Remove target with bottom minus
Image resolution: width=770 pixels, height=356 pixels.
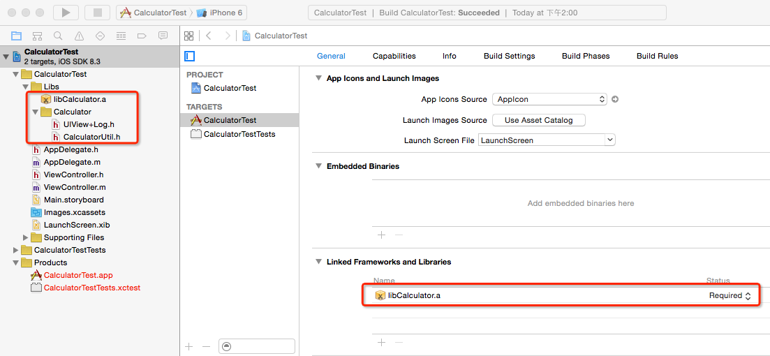pyautogui.click(x=206, y=347)
